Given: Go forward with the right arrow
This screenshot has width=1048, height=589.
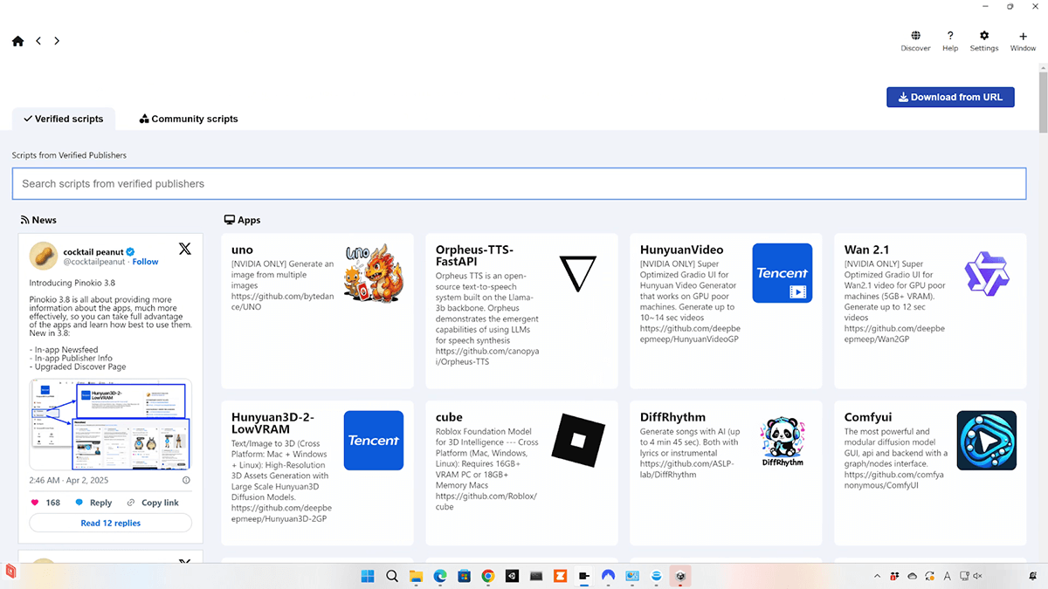Looking at the screenshot, I should pyautogui.click(x=57, y=41).
